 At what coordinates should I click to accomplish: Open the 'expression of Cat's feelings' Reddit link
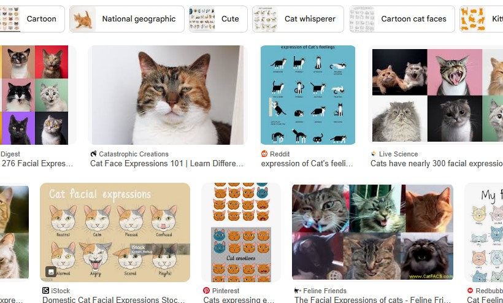(x=307, y=164)
